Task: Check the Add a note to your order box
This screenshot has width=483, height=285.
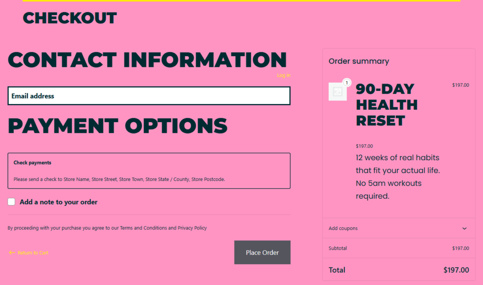Action: (11, 202)
